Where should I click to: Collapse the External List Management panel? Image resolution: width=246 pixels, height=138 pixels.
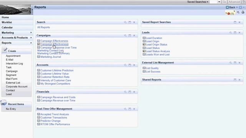coord(235,62)
